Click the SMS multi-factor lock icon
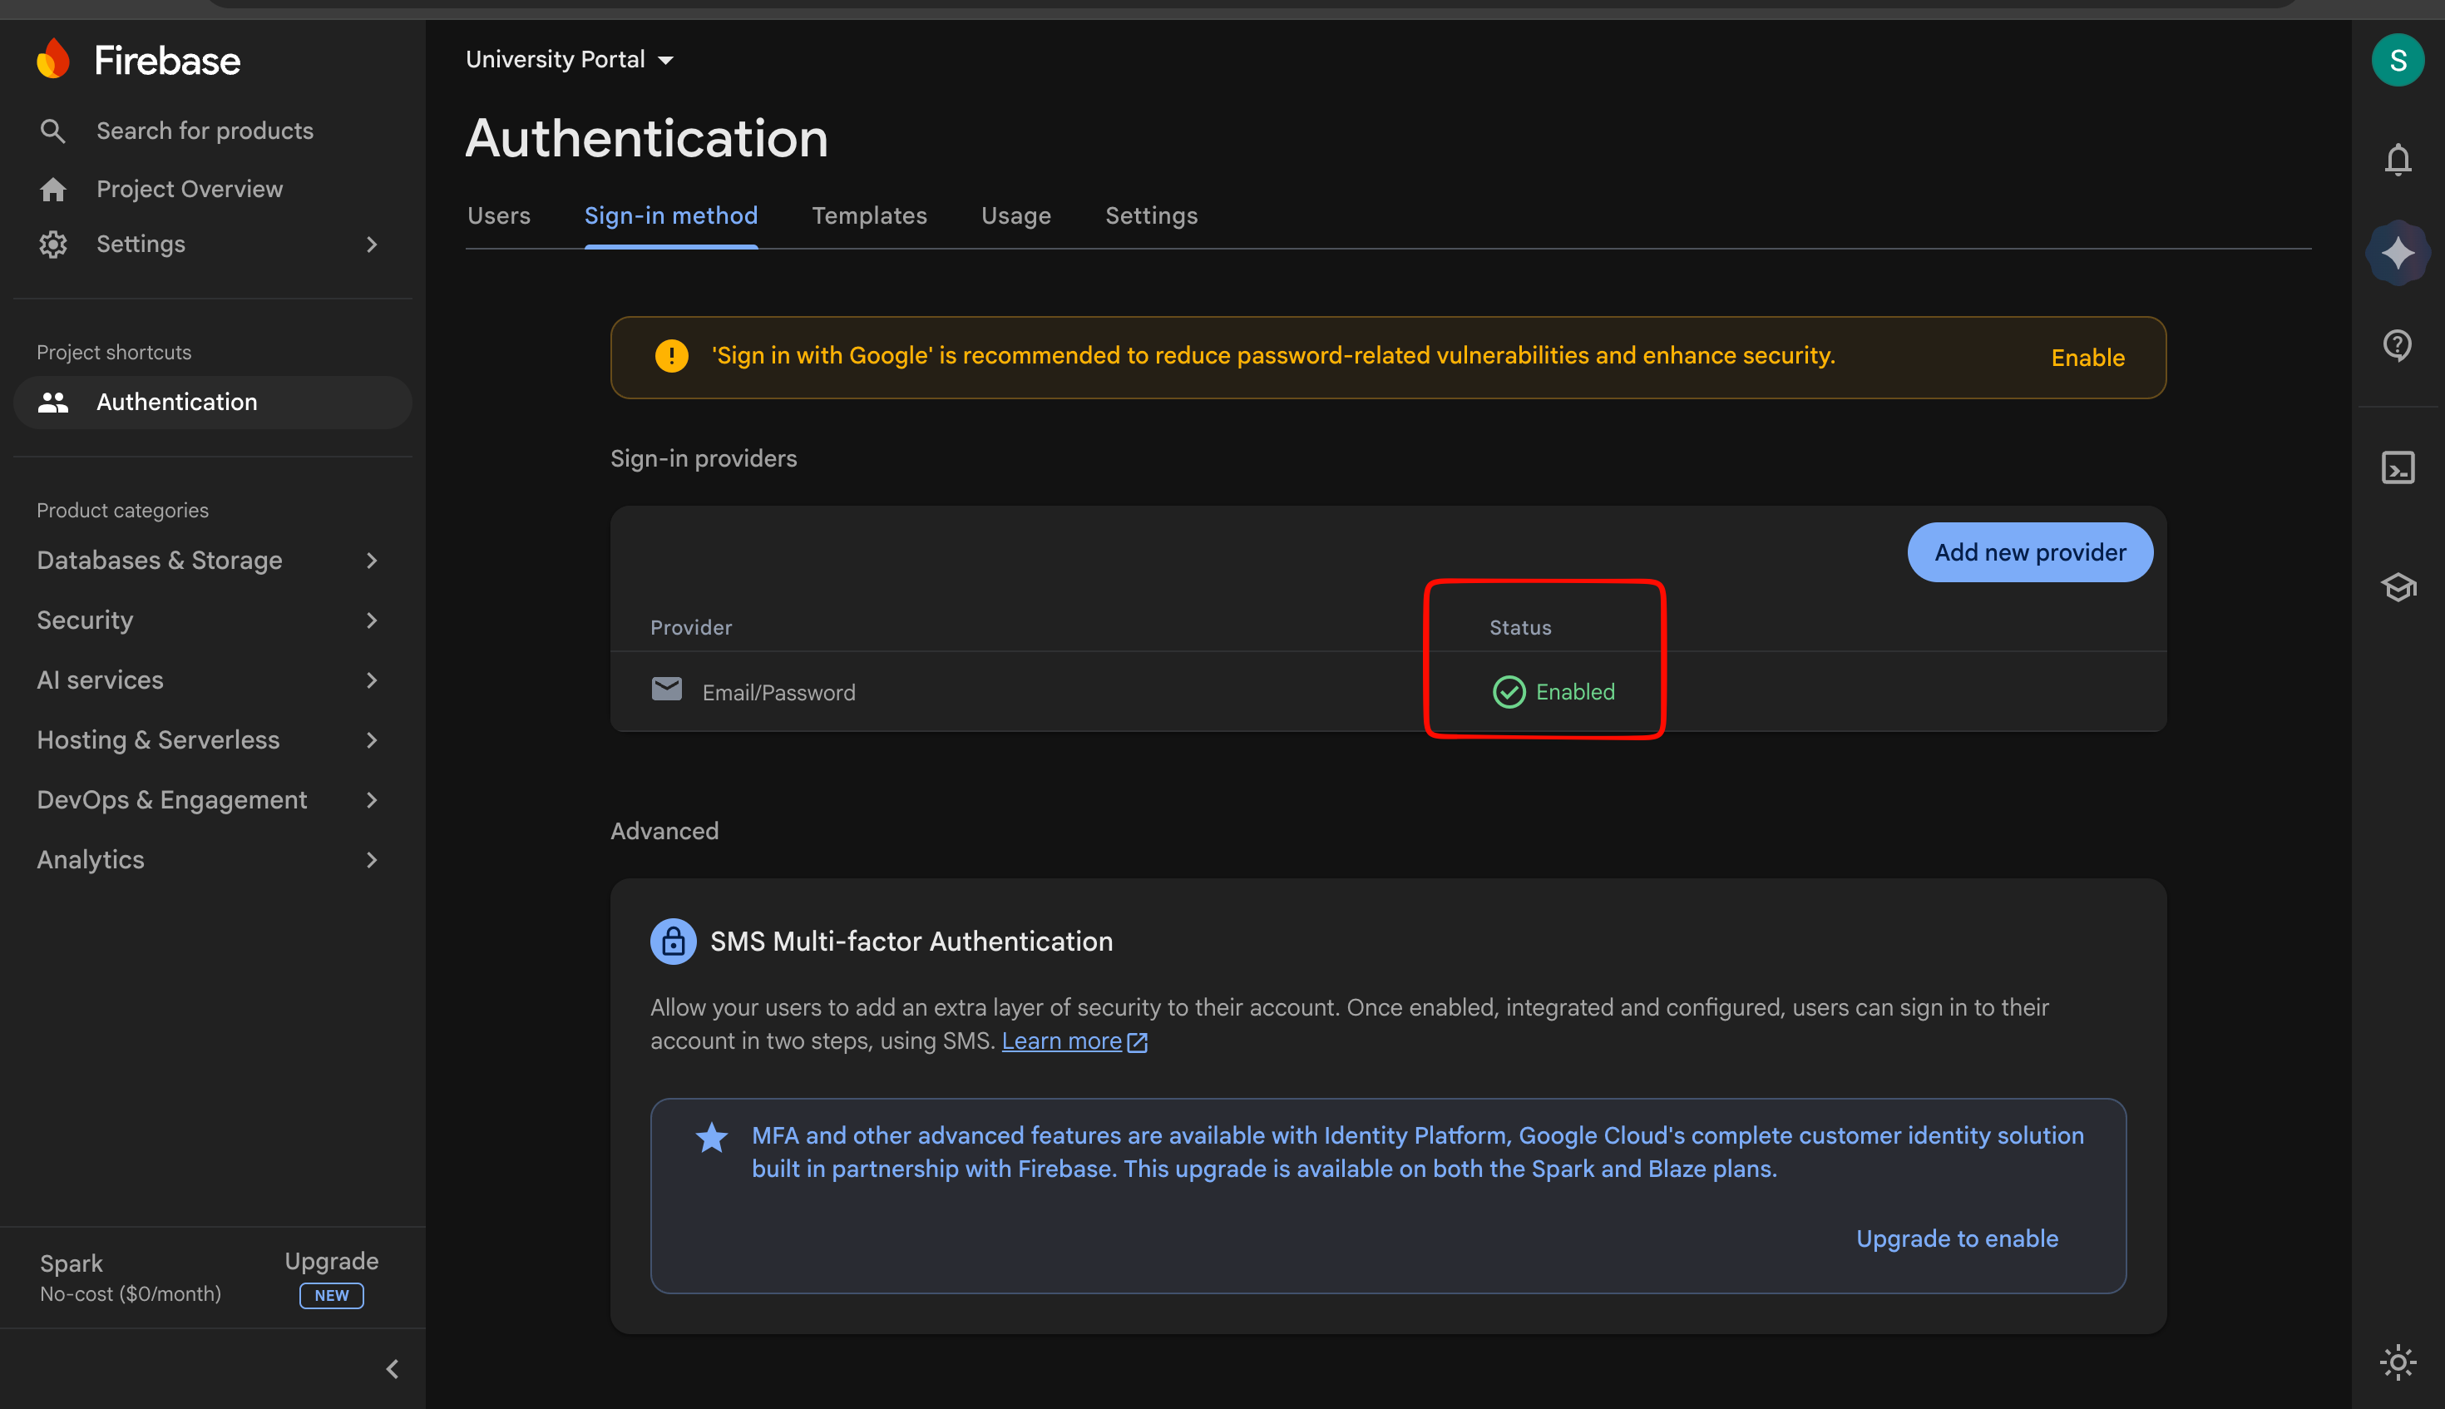Viewport: 2445px width, 1409px height. (x=674, y=941)
